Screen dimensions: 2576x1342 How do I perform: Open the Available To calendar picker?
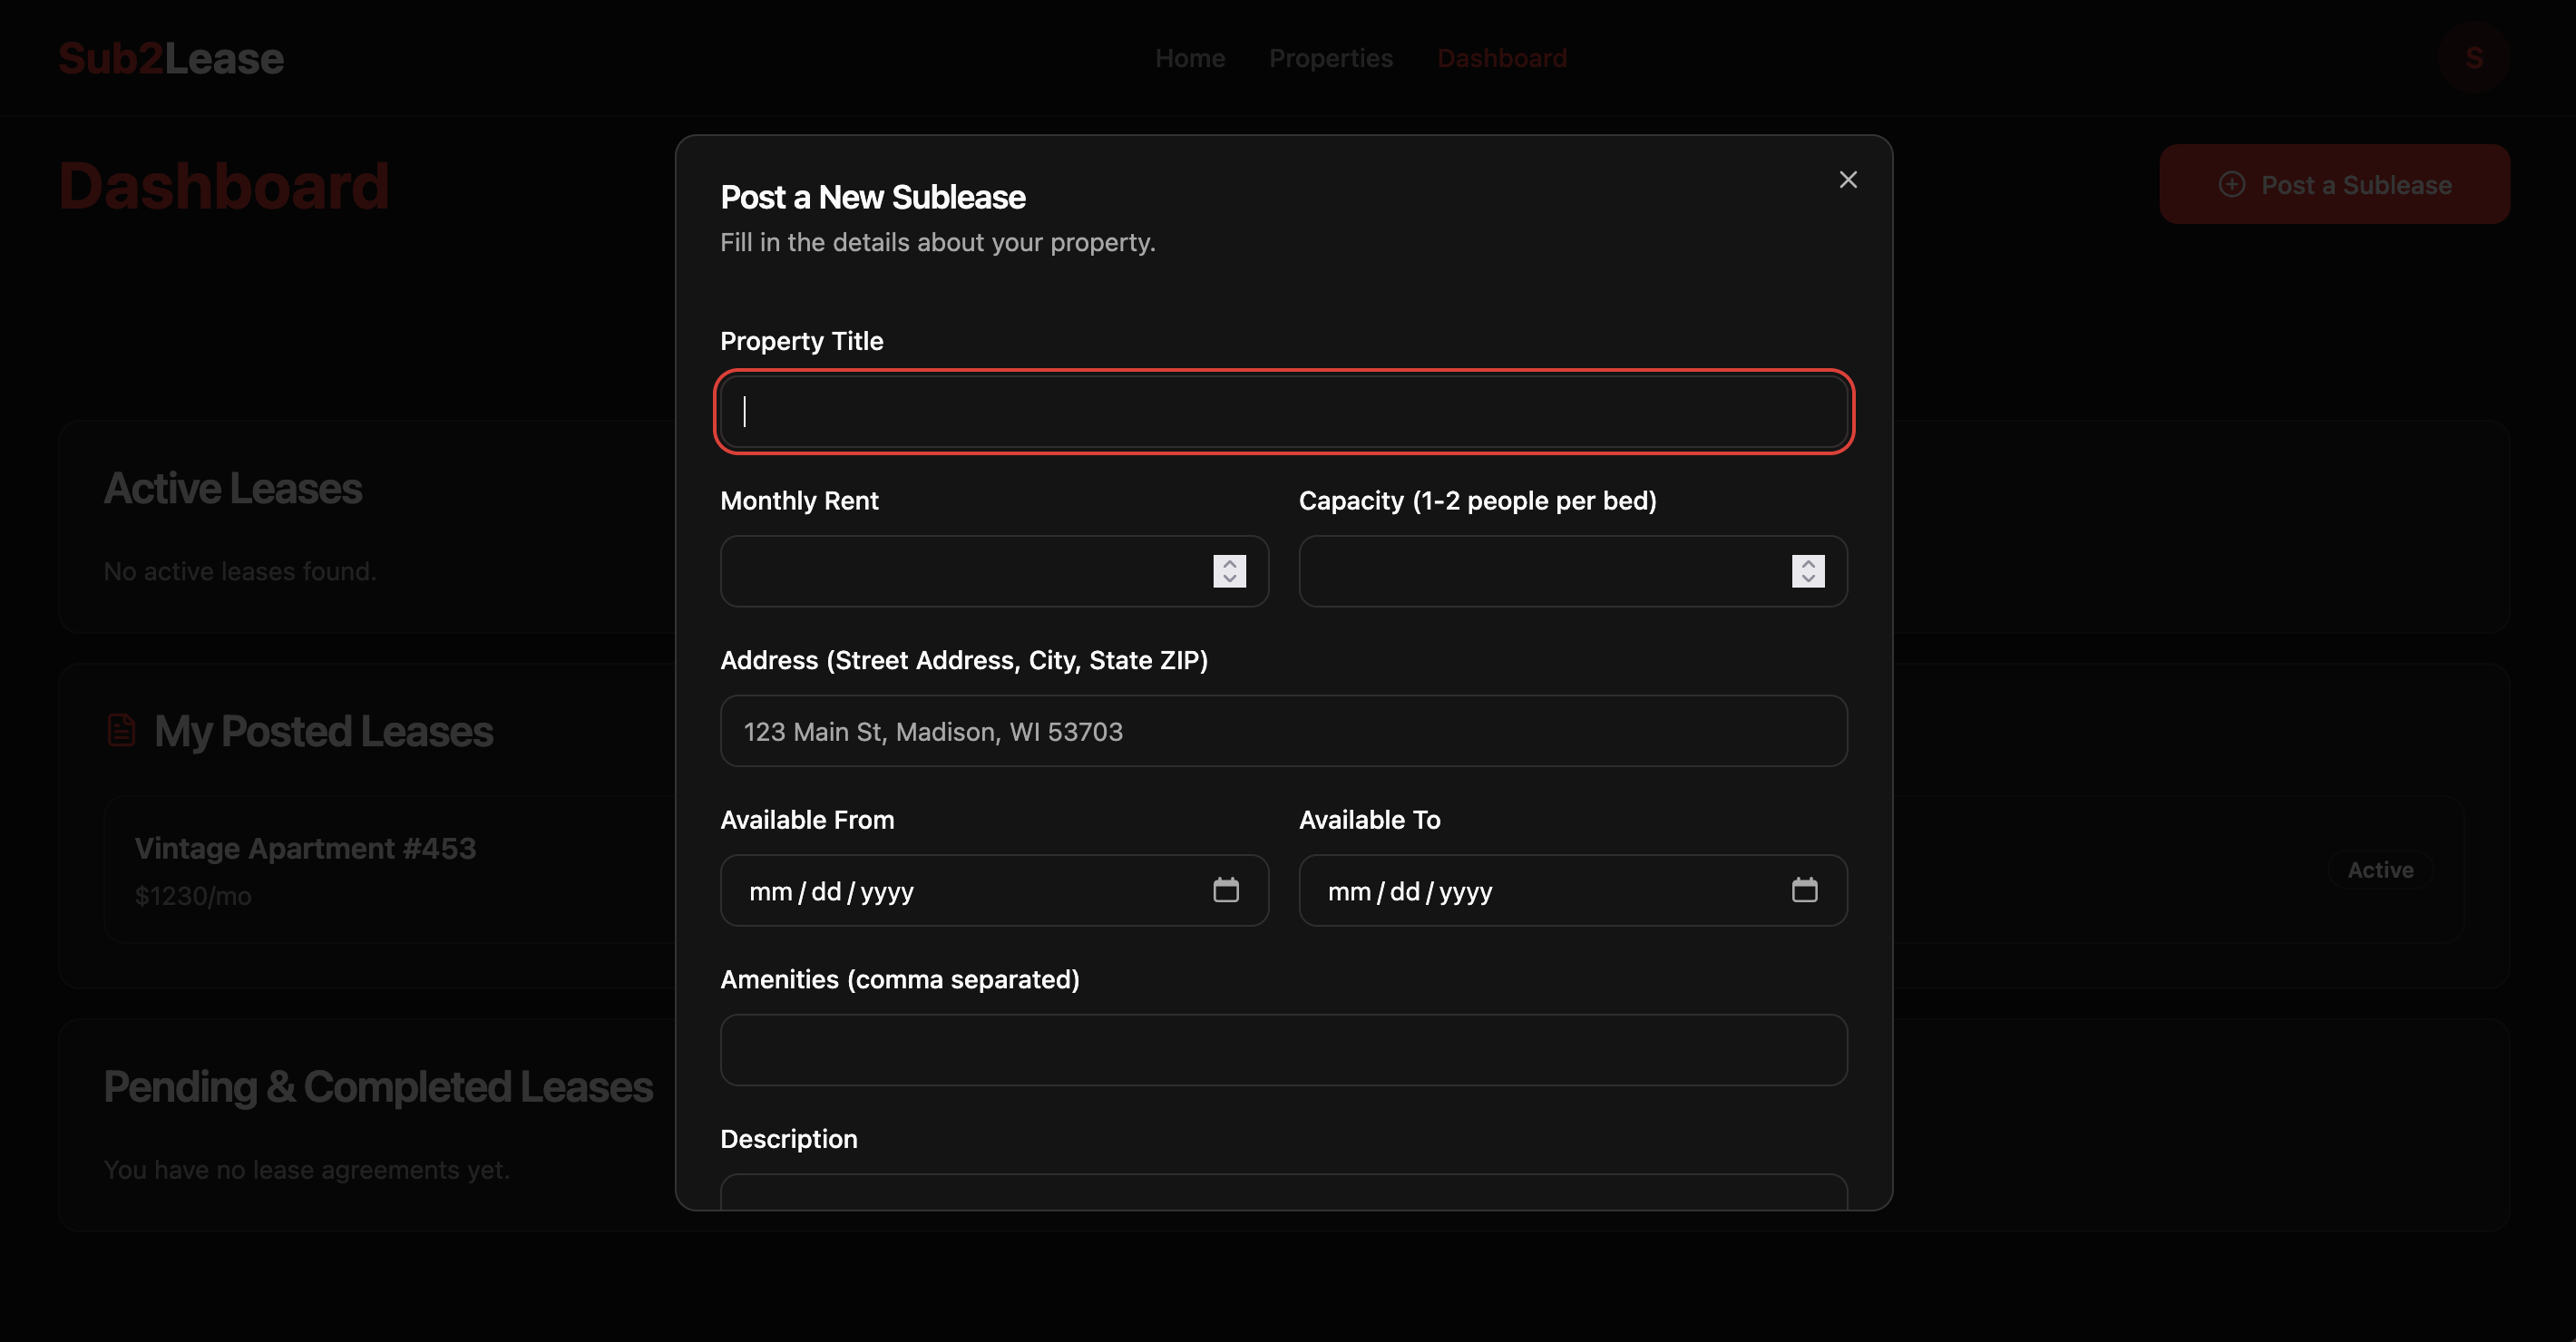tap(1803, 890)
